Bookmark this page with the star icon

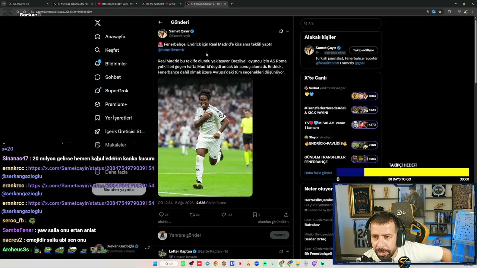[x=440, y=12]
